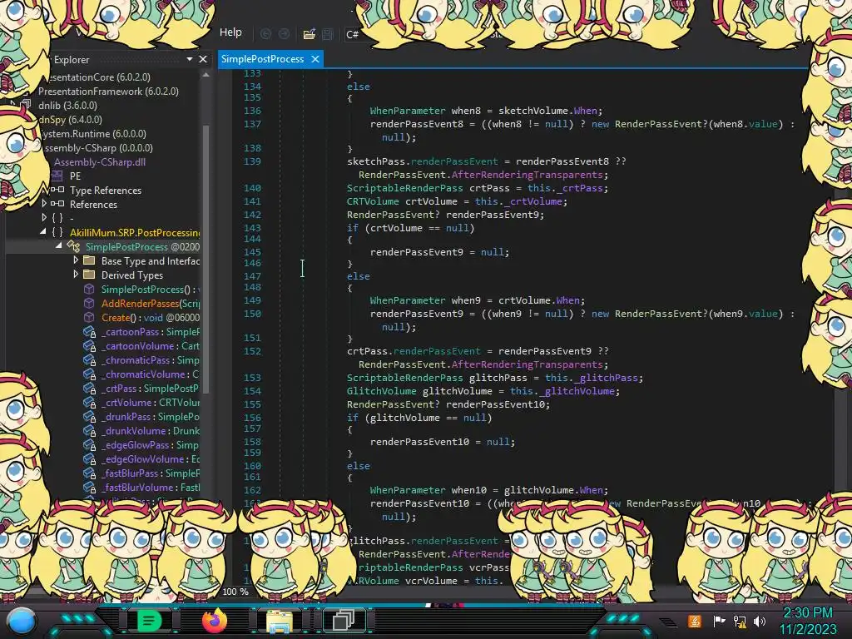852x639 pixels.
Task: Click the AkilliMum namespace braces icon
Action: [57, 232]
